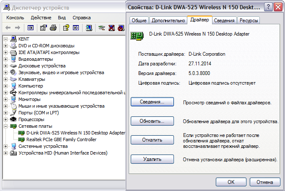Image resolution: width=285 pixels, height=191 pixels.
Task: Expand the Видеоадаптеры node
Action: tap(5, 59)
